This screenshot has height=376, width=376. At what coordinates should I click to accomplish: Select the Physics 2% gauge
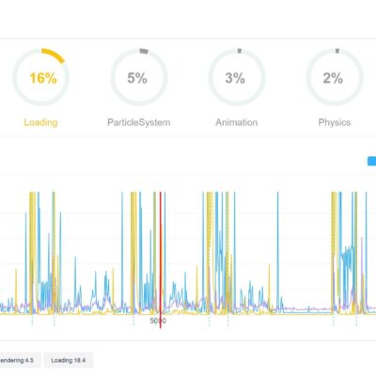[335, 77]
